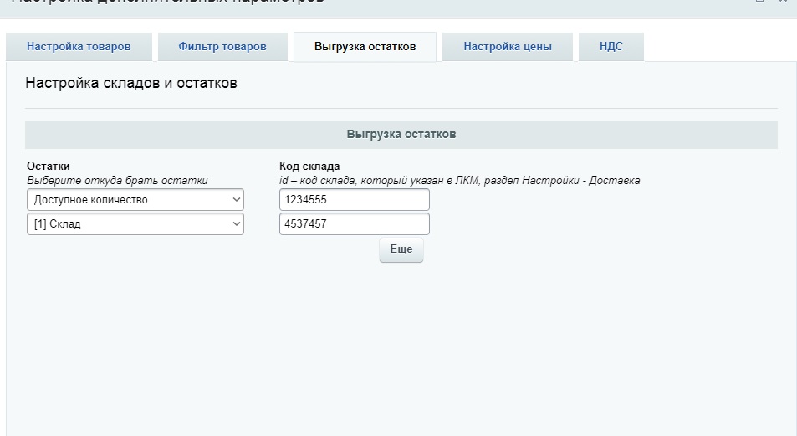Screen dimensions: 797x436
Task: Focus the warehouse code field containing 1234555
Action: click(x=354, y=200)
